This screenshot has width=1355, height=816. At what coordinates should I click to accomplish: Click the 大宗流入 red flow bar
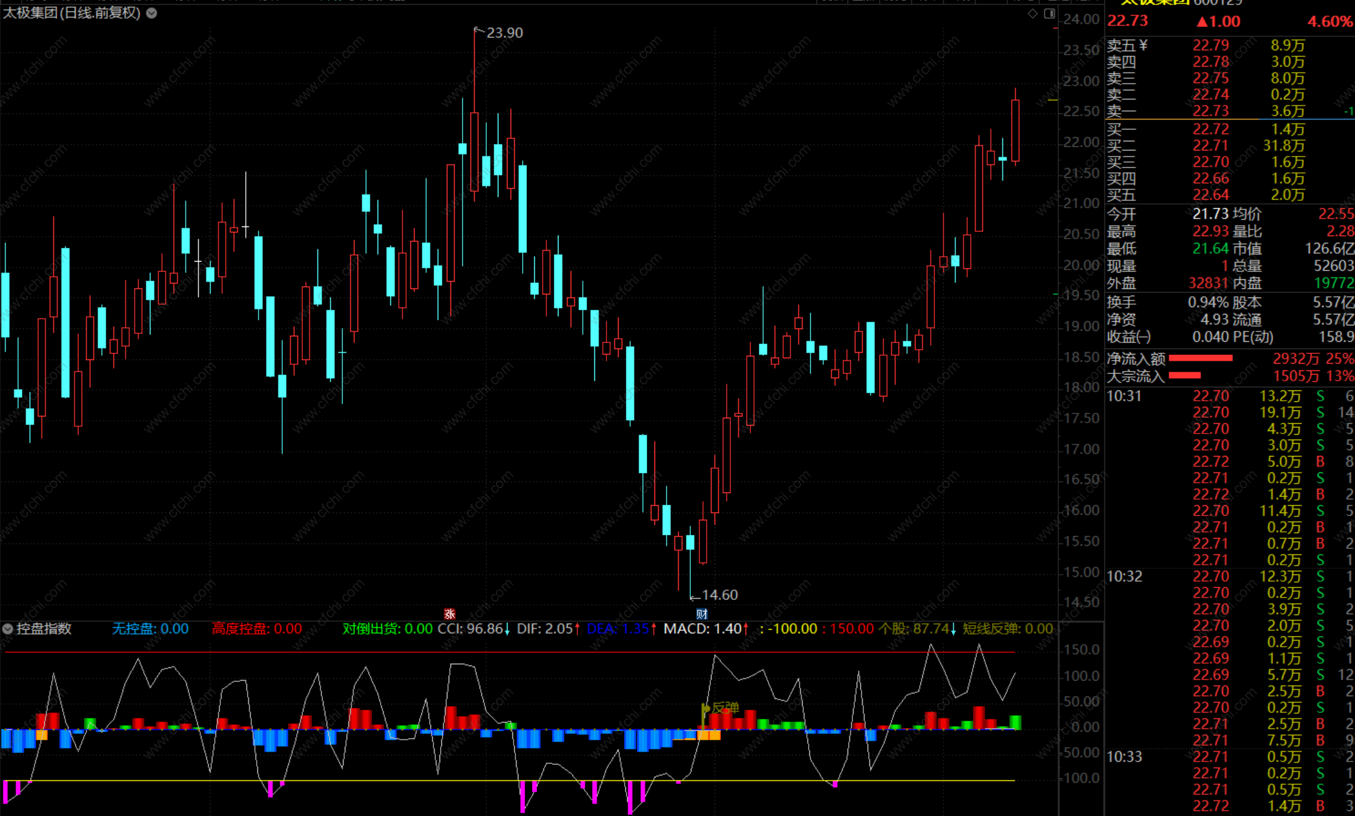click(x=1184, y=375)
